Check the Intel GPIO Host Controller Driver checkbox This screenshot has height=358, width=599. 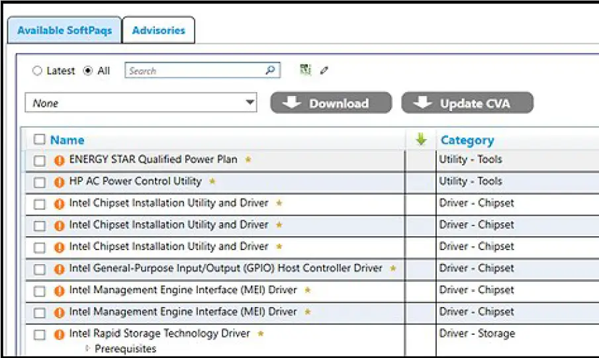(x=39, y=269)
